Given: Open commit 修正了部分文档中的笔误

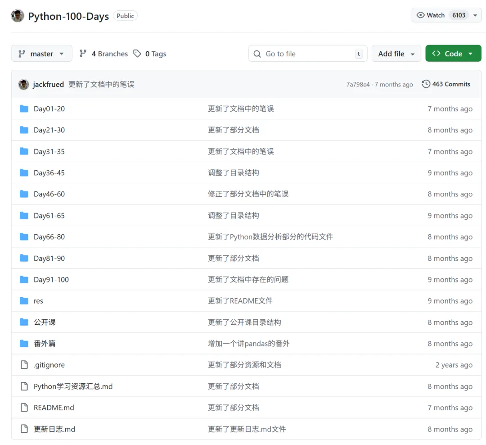Looking at the screenshot, I should click(248, 194).
